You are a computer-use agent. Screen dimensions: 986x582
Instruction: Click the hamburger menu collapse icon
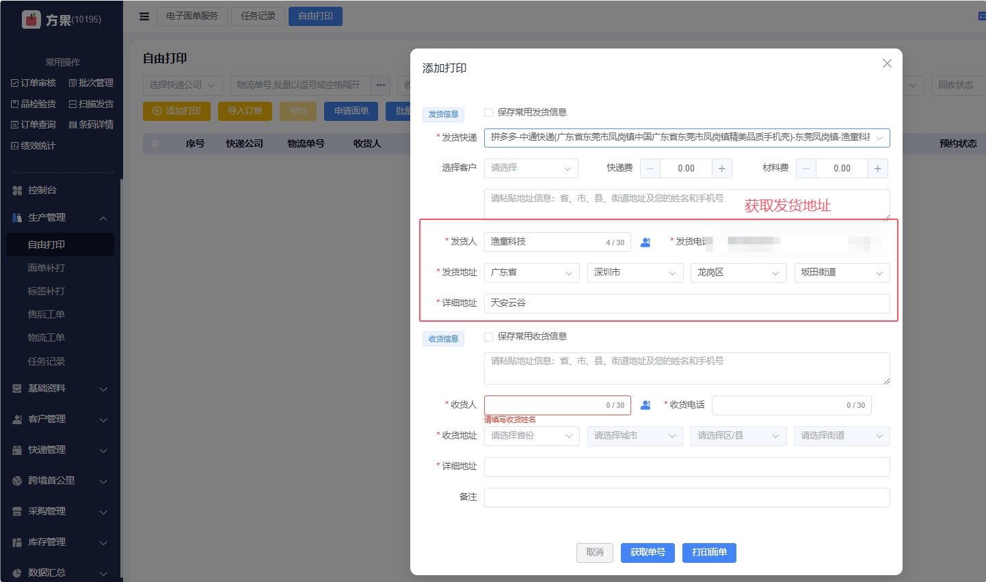(x=144, y=16)
